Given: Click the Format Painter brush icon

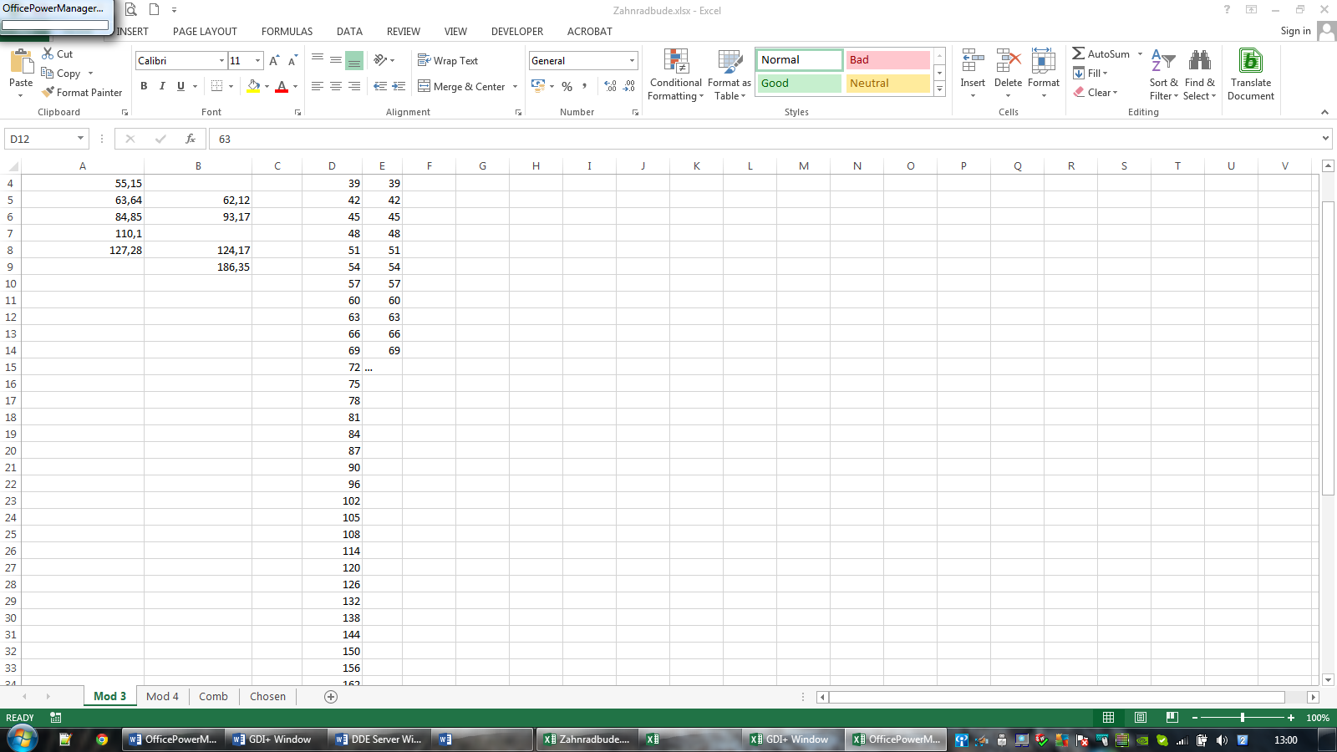Looking at the screenshot, I should pyautogui.click(x=48, y=93).
